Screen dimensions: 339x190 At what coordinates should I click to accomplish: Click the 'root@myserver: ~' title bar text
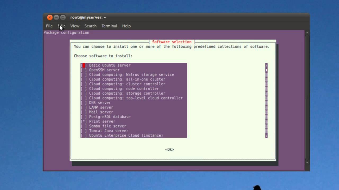[x=88, y=17]
